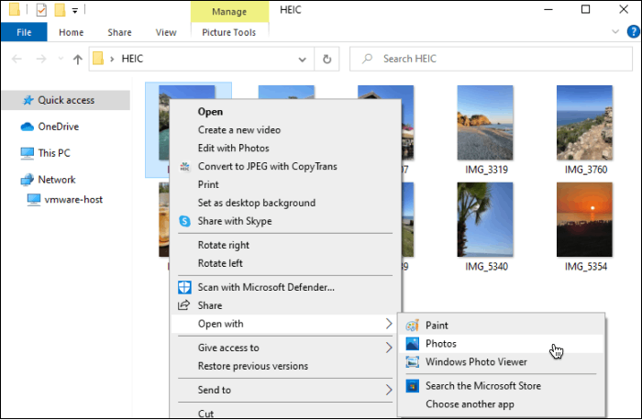This screenshot has height=420, width=642.
Task: Click the Photos app icon in submenu
Action: click(412, 344)
